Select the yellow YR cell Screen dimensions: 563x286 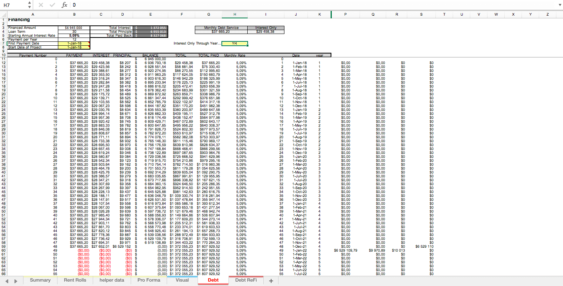click(x=235, y=43)
